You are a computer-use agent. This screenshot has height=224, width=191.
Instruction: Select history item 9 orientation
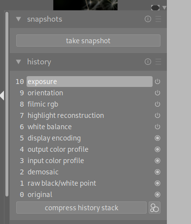[x=90, y=93]
